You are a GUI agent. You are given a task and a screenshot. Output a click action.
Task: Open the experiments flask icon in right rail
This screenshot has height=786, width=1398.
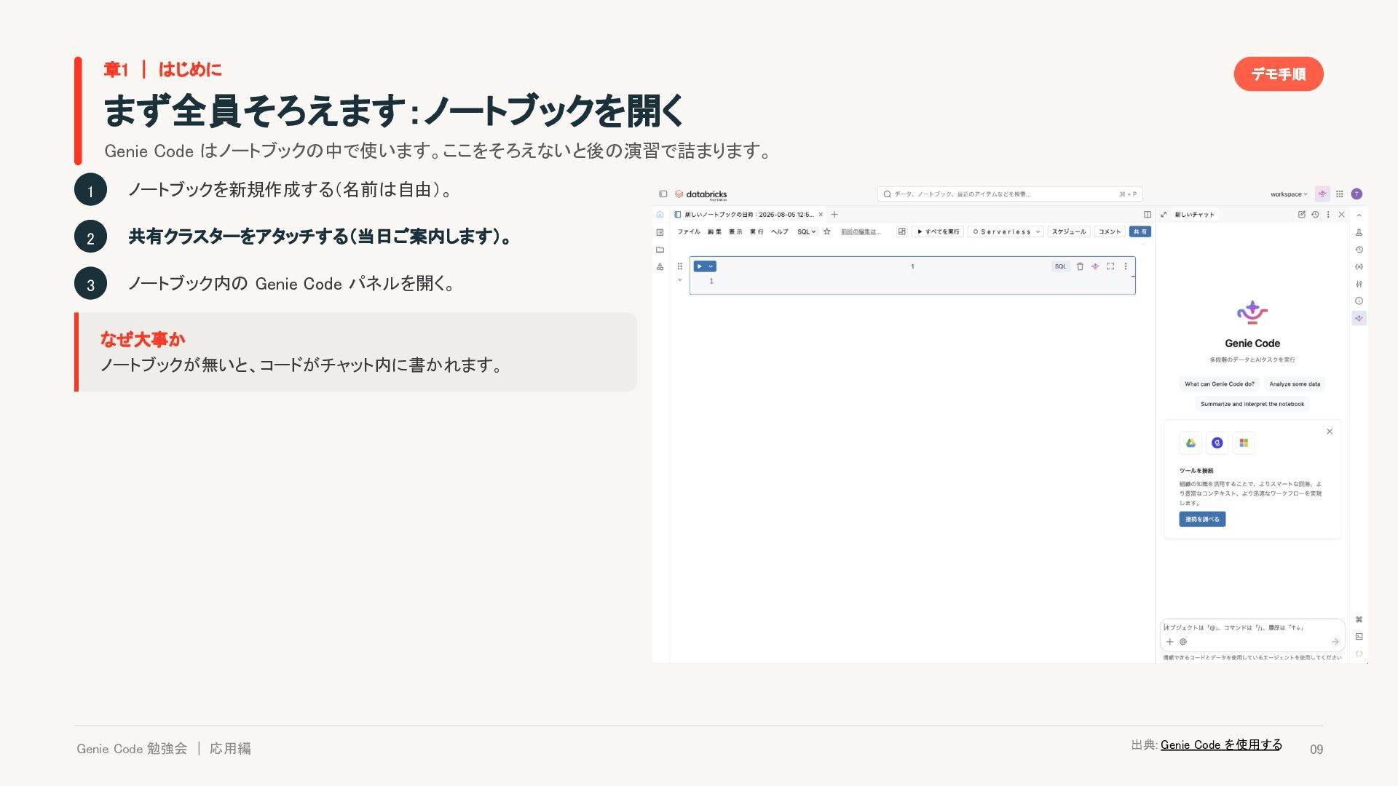click(x=1359, y=232)
